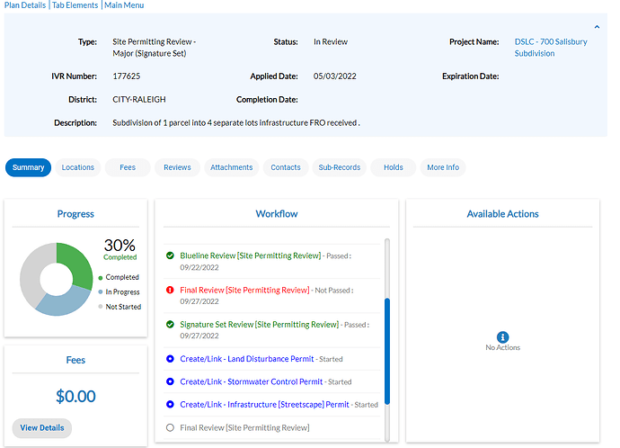
Task: Collapse the plan details header panel
Action: (598, 28)
